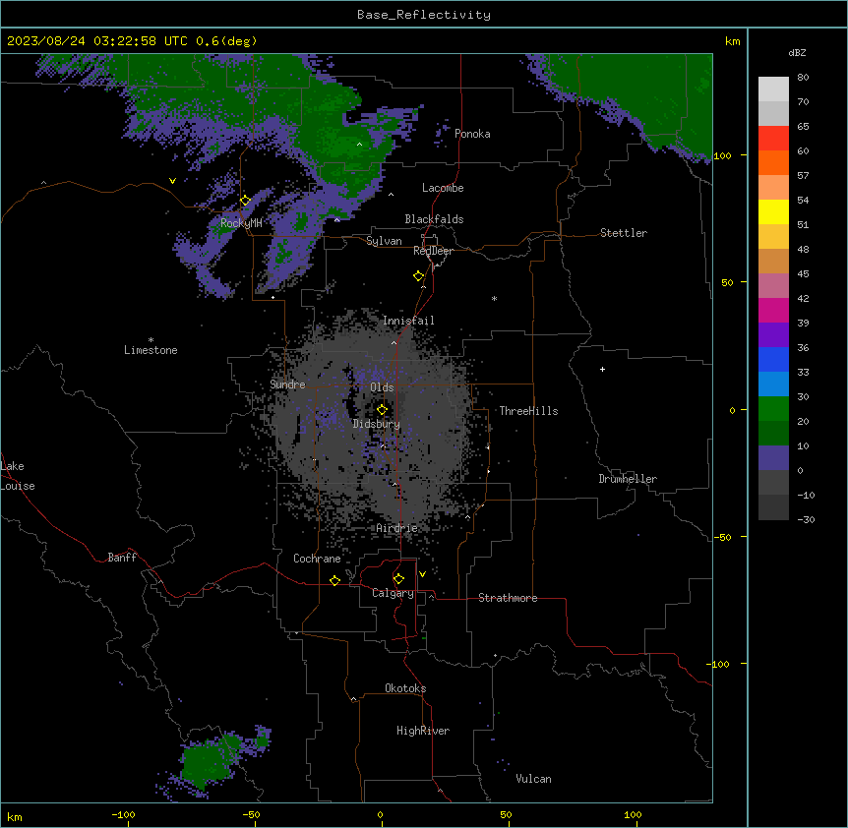Click the yellow marker south of Cochrane
The height and width of the screenshot is (828, 848).
[334, 580]
